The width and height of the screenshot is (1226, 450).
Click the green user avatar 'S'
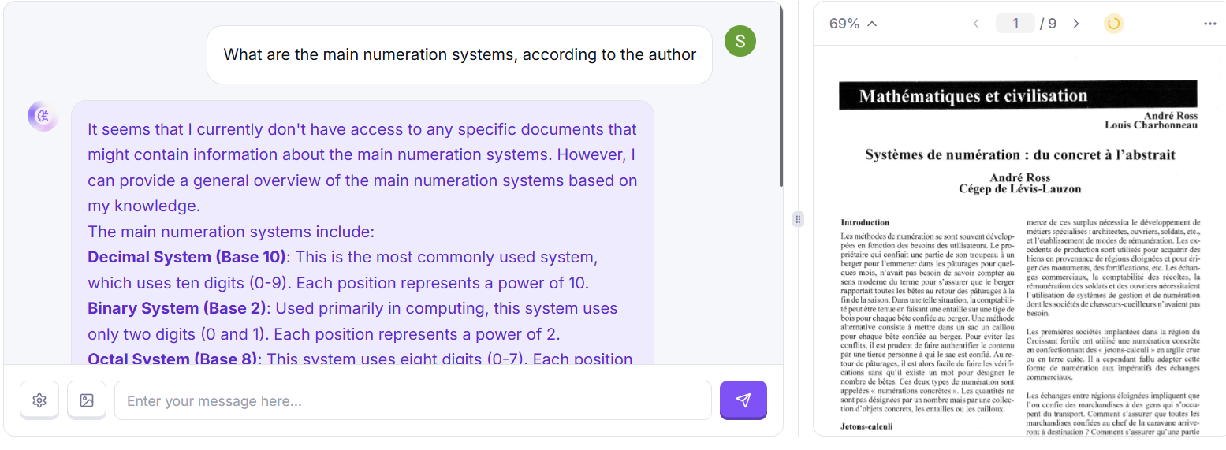(740, 41)
